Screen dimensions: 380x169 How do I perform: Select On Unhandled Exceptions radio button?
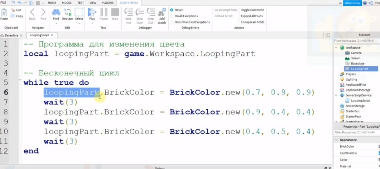[x=172, y=22]
